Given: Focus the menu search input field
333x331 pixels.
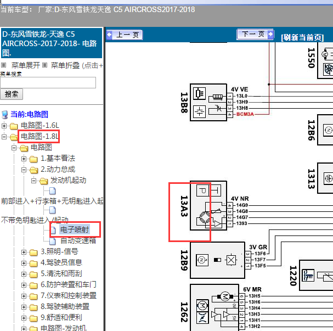Looking at the screenshot, I should point(48,82).
